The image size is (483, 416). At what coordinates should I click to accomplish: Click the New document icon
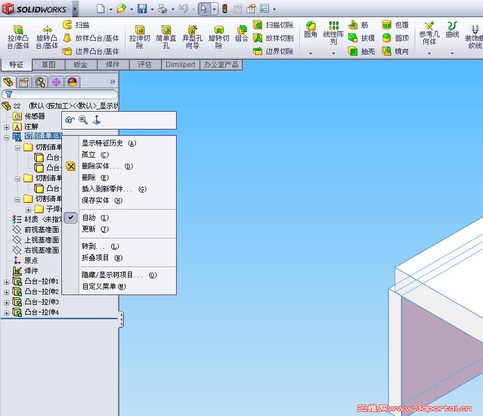(100, 9)
